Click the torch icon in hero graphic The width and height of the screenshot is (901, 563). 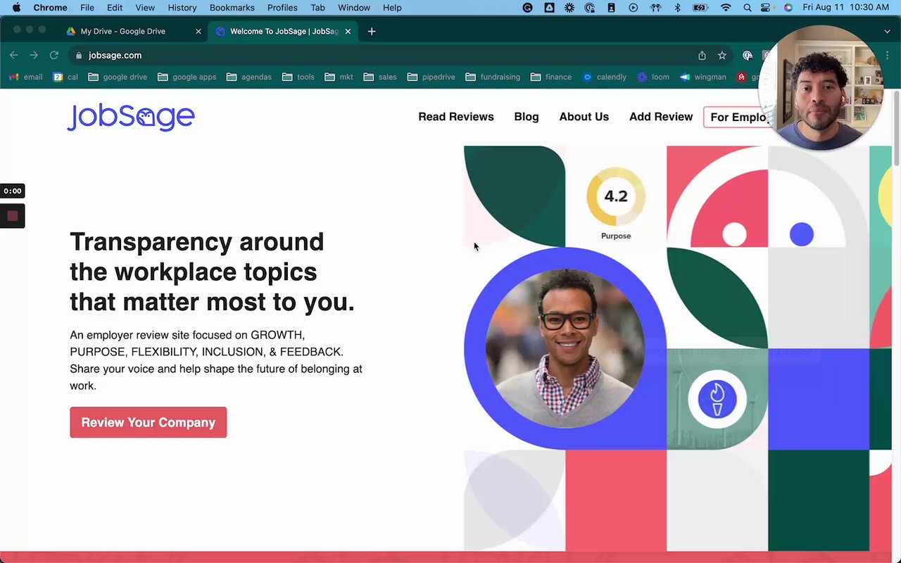(717, 399)
